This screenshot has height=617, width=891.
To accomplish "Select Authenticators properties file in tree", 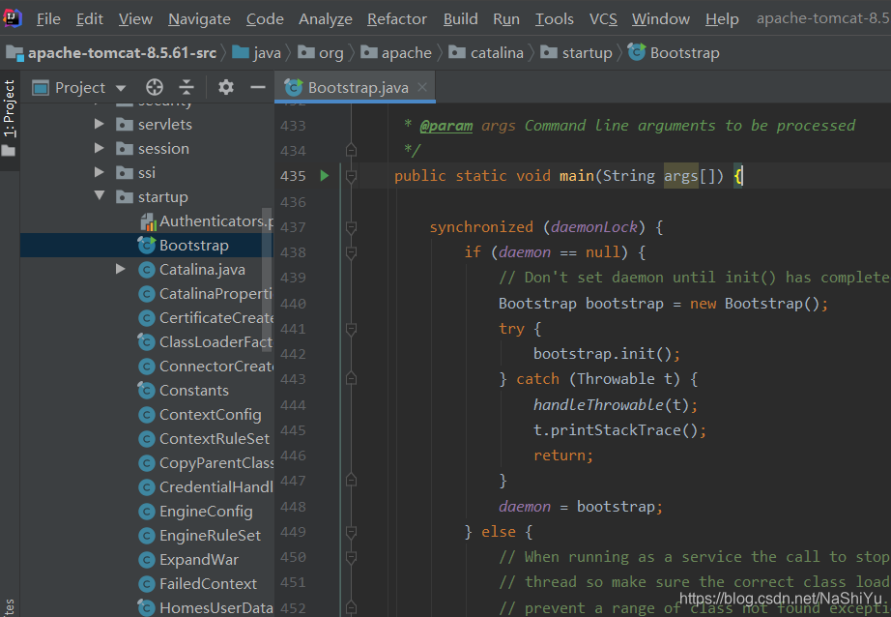I will pos(207,221).
